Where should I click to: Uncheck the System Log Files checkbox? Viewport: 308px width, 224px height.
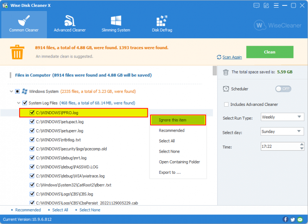coord(25,103)
